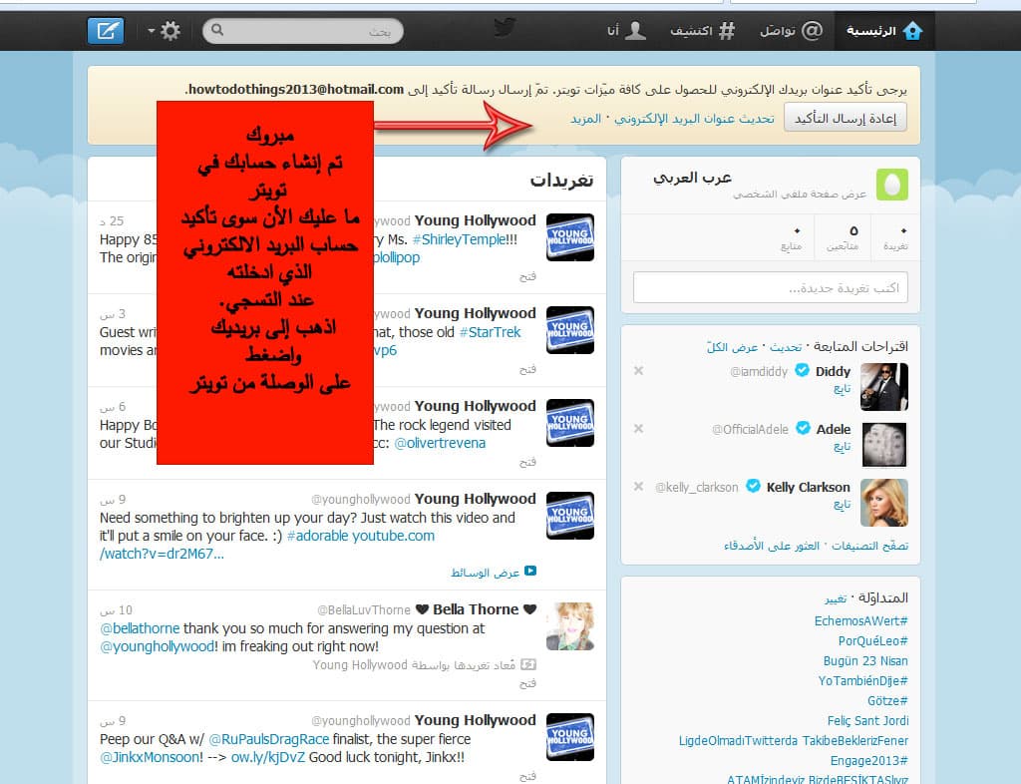Open the youtube.com video link
The height and width of the screenshot is (784, 1021).
[x=393, y=536]
